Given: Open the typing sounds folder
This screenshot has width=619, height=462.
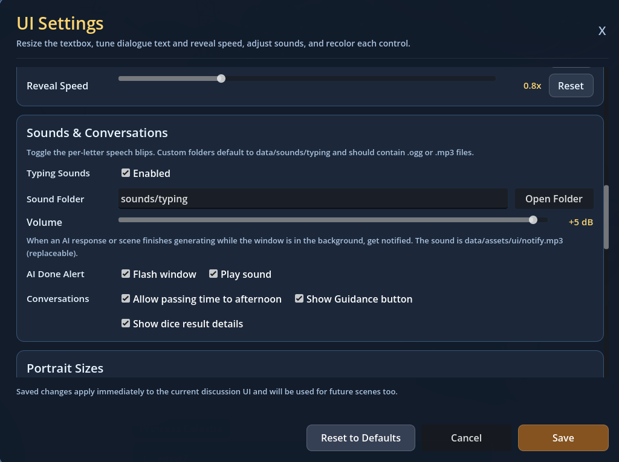Looking at the screenshot, I should tap(554, 199).
